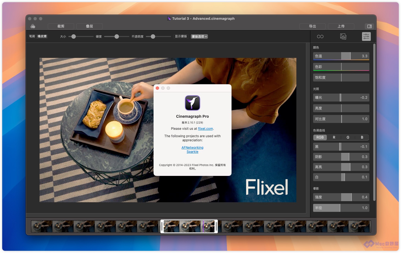Click the 高亮 highlights slider
Image resolution: width=401 pixels, height=253 pixels.
point(341,167)
